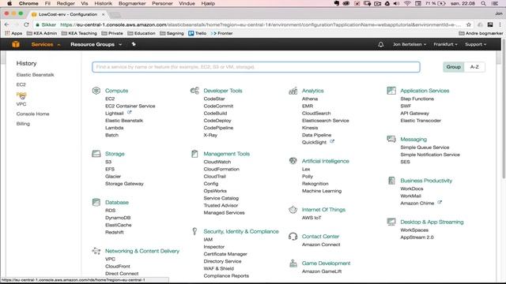Click the Business Productivity icon
Image resolution: width=506 pixels, height=284 pixels.
pos(391,181)
